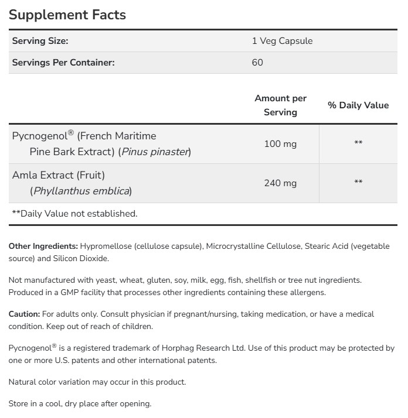Click the Store in a cool, dry place line
408x418 pixels.
[80, 403]
